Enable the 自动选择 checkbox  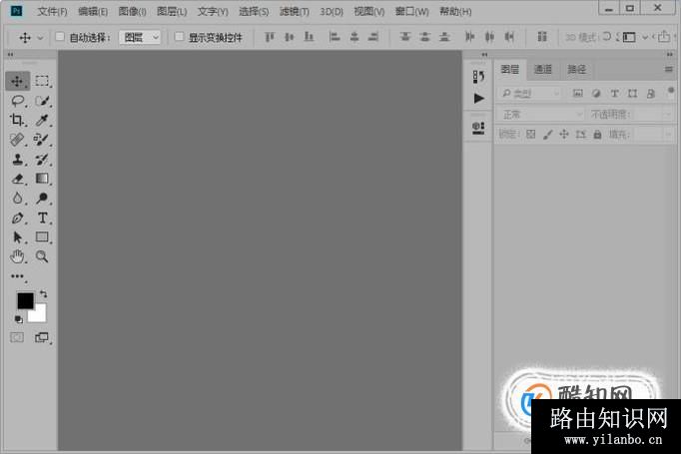[x=60, y=37]
